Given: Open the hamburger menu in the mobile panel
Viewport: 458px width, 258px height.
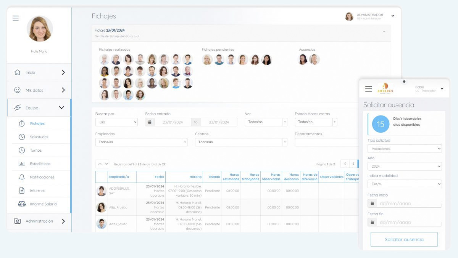Looking at the screenshot, I should (x=368, y=89).
